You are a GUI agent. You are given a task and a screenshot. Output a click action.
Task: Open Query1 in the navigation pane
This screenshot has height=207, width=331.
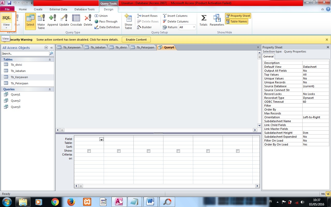pyautogui.click(x=16, y=94)
